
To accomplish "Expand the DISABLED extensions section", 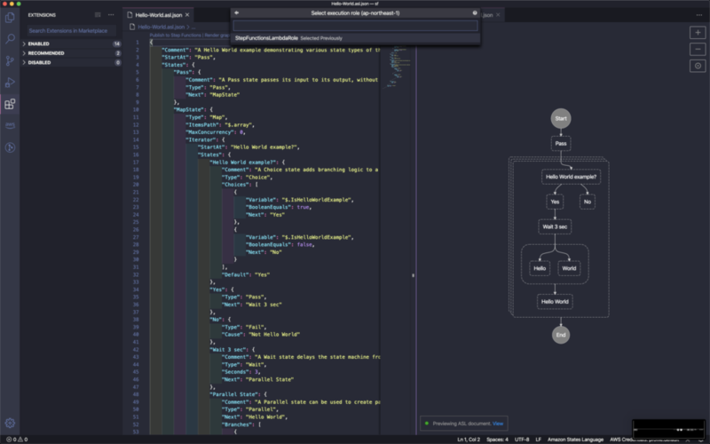I will click(71, 62).
